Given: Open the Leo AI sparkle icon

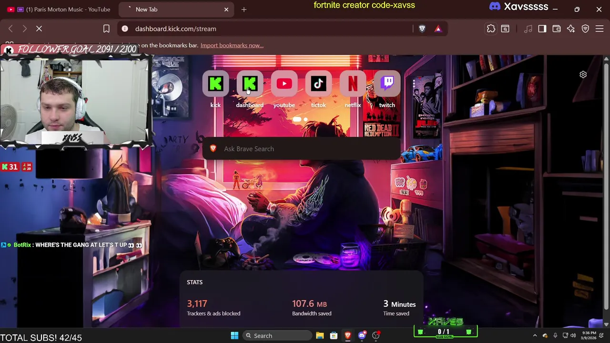Looking at the screenshot, I should pyautogui.click(x=570, y=29).
